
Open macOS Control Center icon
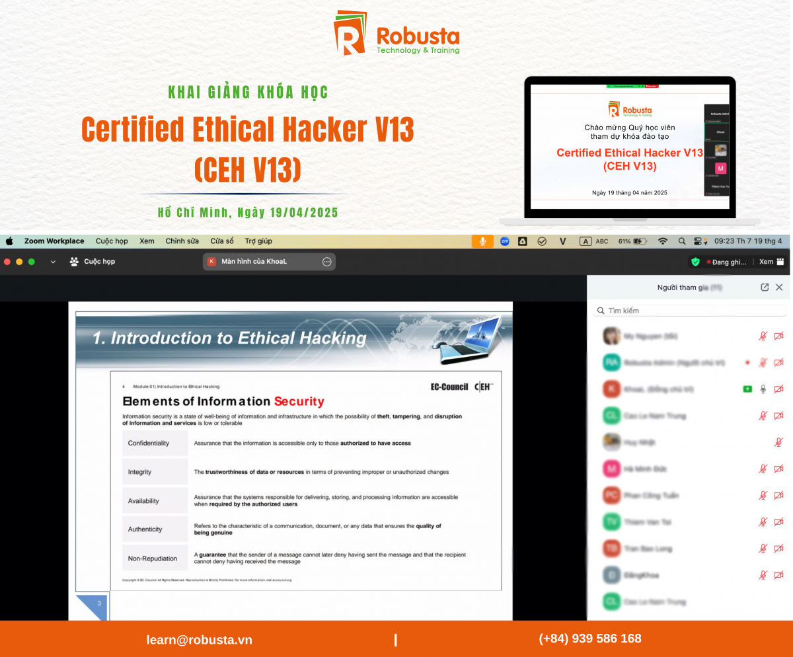click(701, 241)
